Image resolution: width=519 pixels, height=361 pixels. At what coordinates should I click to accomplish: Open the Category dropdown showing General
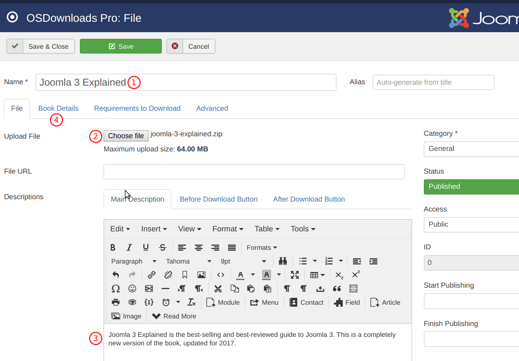tap(471, 149)
